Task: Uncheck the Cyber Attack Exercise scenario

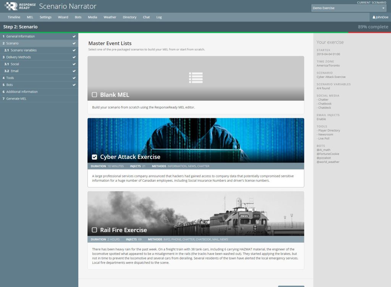Action: tap(94, 156)
